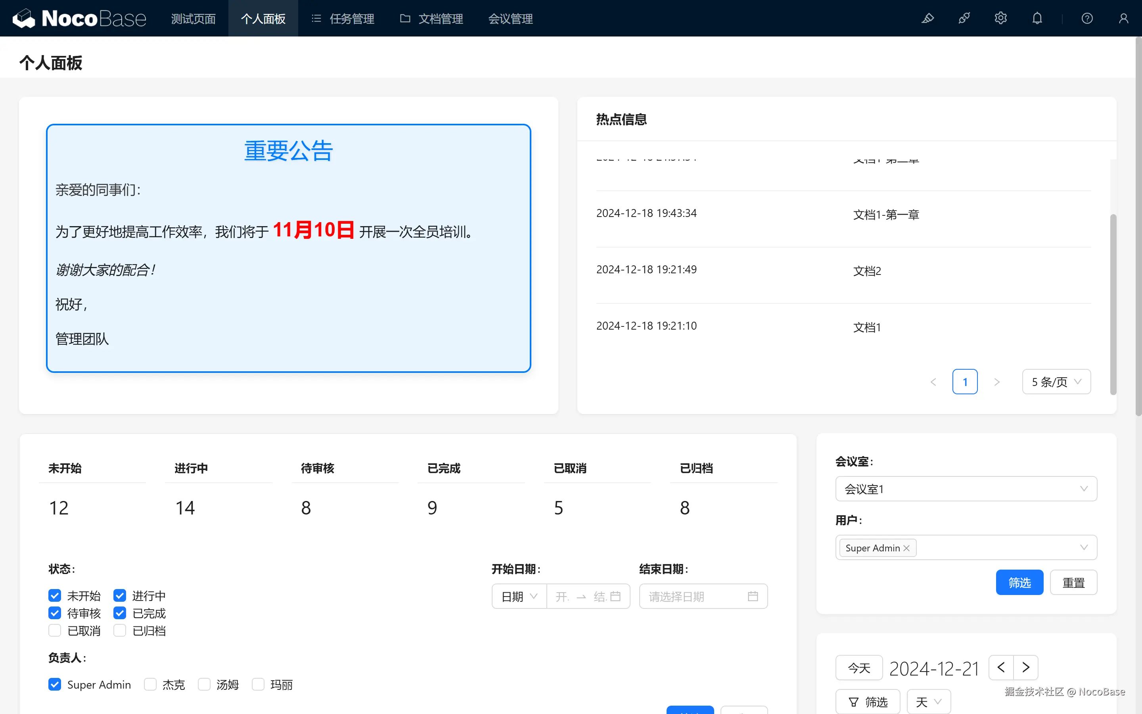Click the blue 筛选 button
Screen dimensions: 1142x714
pos(1019,582)
